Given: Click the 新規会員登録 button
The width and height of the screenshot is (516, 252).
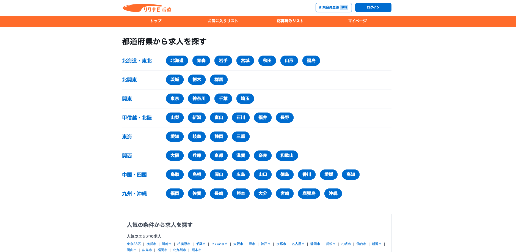Looking at the screenshot, I should pos(333,7).
